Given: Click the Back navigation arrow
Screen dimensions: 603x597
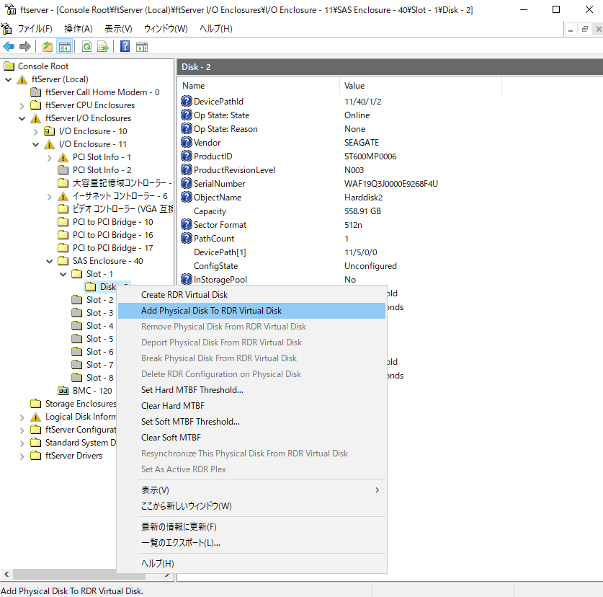Looking at the screenshot, I should [9, 46].
